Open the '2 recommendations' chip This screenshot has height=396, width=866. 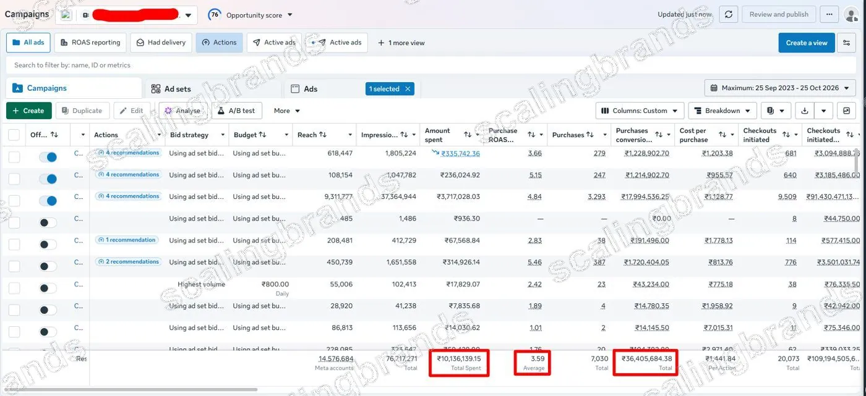click(x=128, y=261)
